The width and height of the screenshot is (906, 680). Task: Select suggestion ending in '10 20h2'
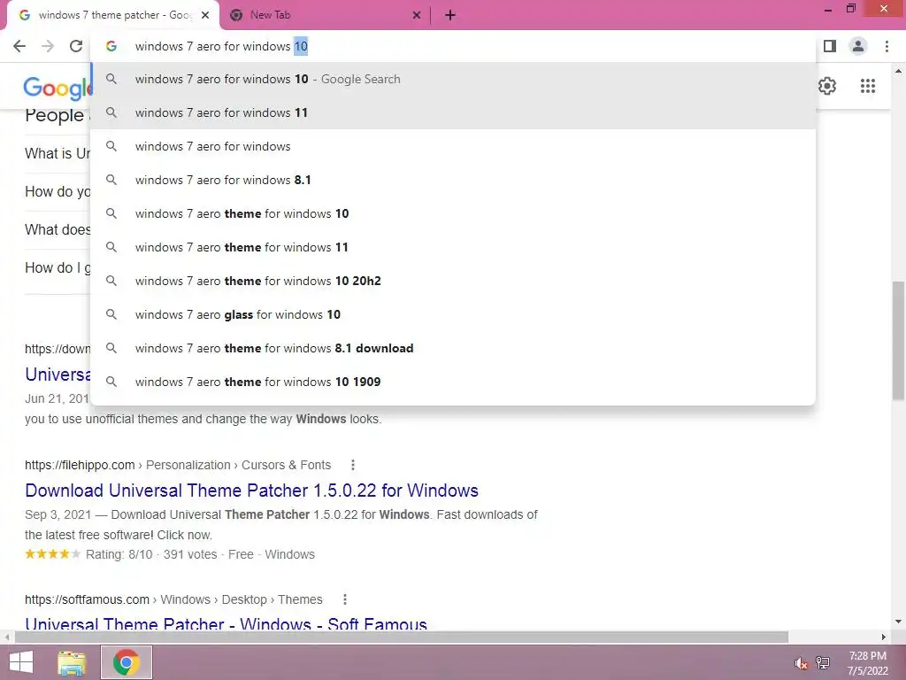453,281
